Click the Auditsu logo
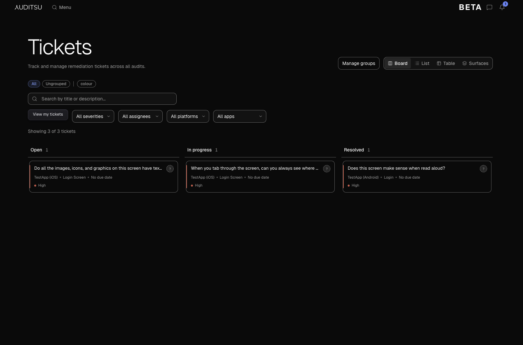The image size is (523, 345). click(28, 7)
